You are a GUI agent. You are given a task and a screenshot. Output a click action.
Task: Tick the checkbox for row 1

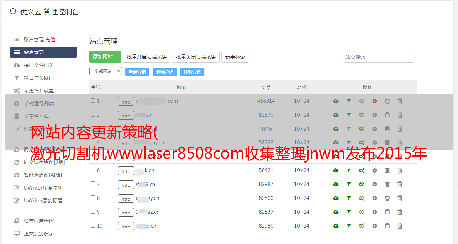(x=93, y=101)
